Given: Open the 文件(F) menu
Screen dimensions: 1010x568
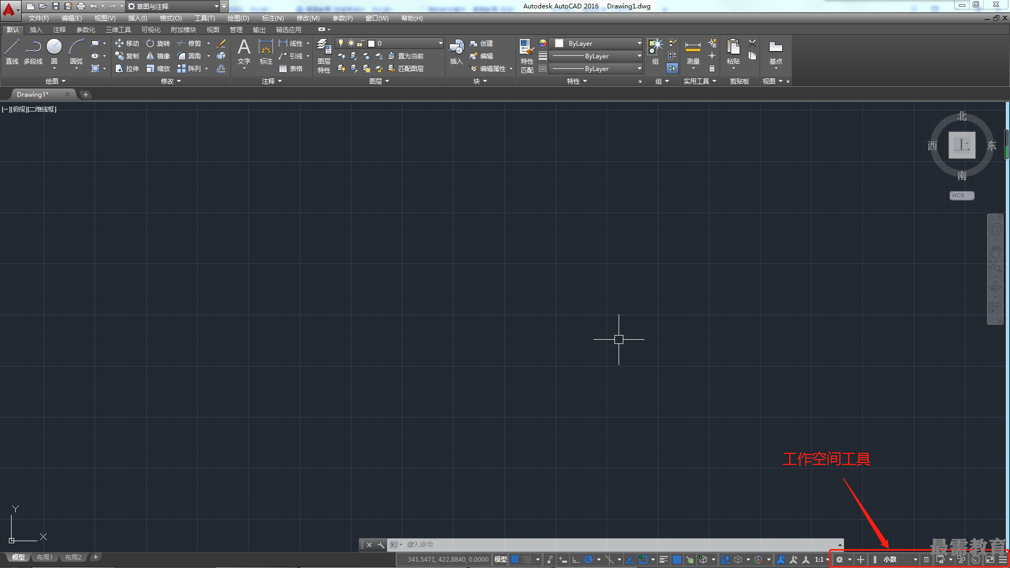Looking at the screenshot, I should pyautogui.click(x=39, y=18).
